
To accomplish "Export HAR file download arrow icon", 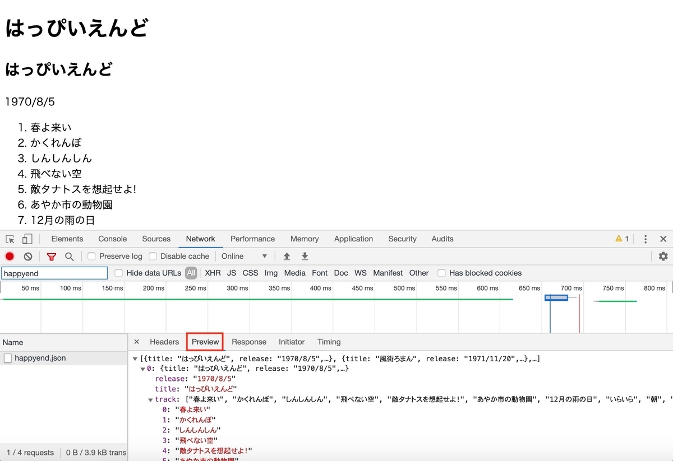I will point(305,256).
